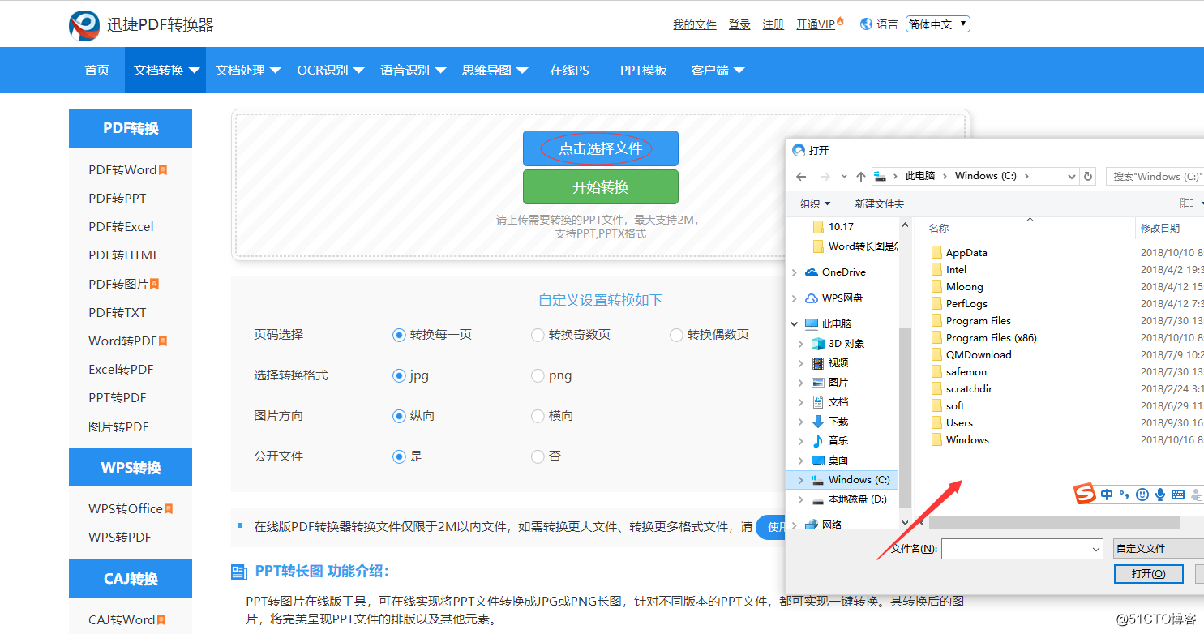Click 打开(O) in the Open dialog
Viewport: 1204px width, 634px height.
click(x=1149, y=574)
